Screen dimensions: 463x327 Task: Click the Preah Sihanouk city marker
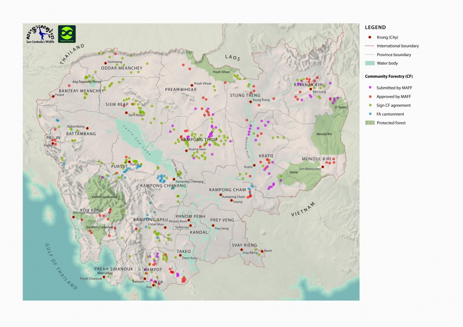click(104, 277)
